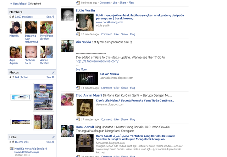Click the link icon beside '14 minutes ago'
Viewport: 227px width, 157px height.
78,88
